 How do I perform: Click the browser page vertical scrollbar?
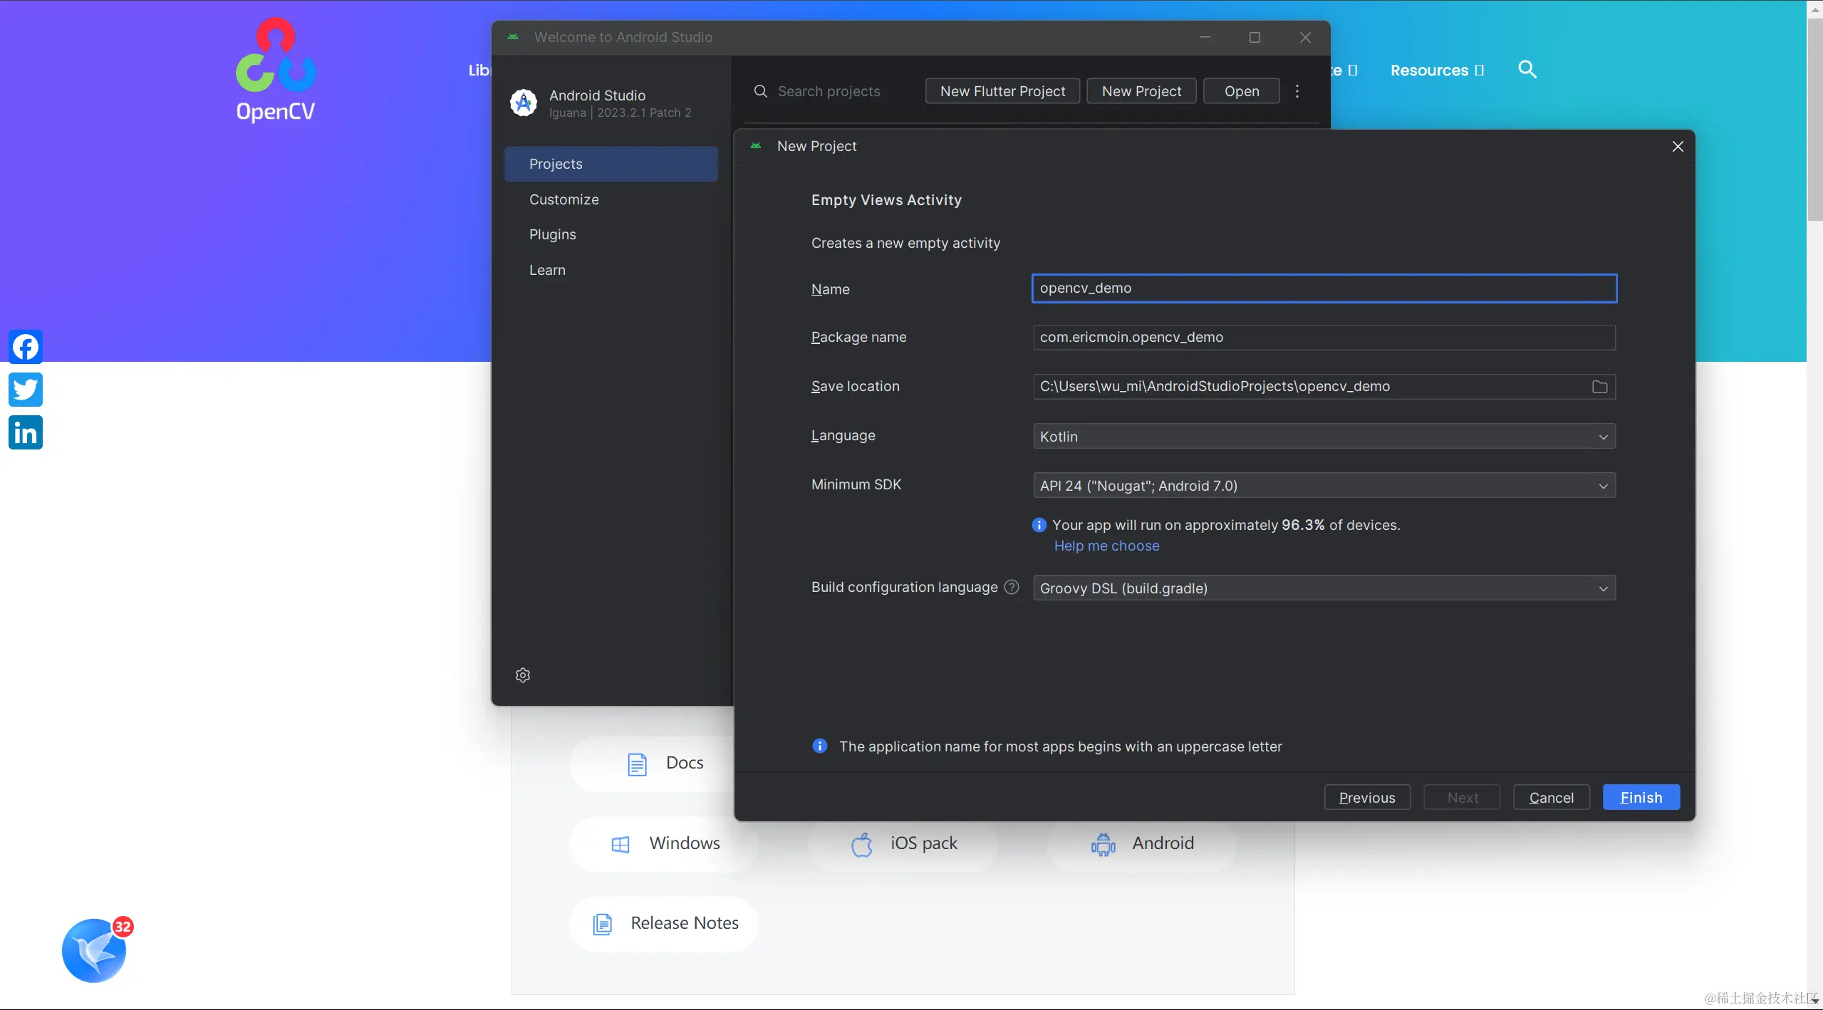[1814, 121]
